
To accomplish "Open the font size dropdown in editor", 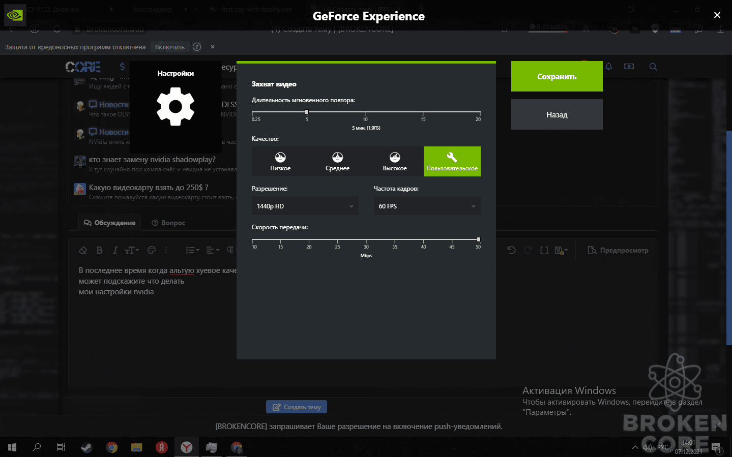I will click(x=132, y=250).
